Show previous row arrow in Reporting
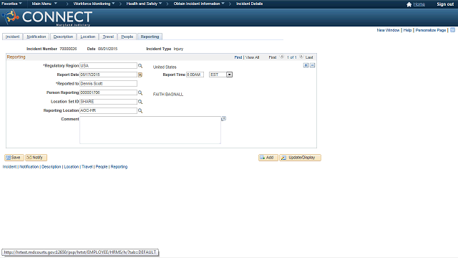 (282, 57)
